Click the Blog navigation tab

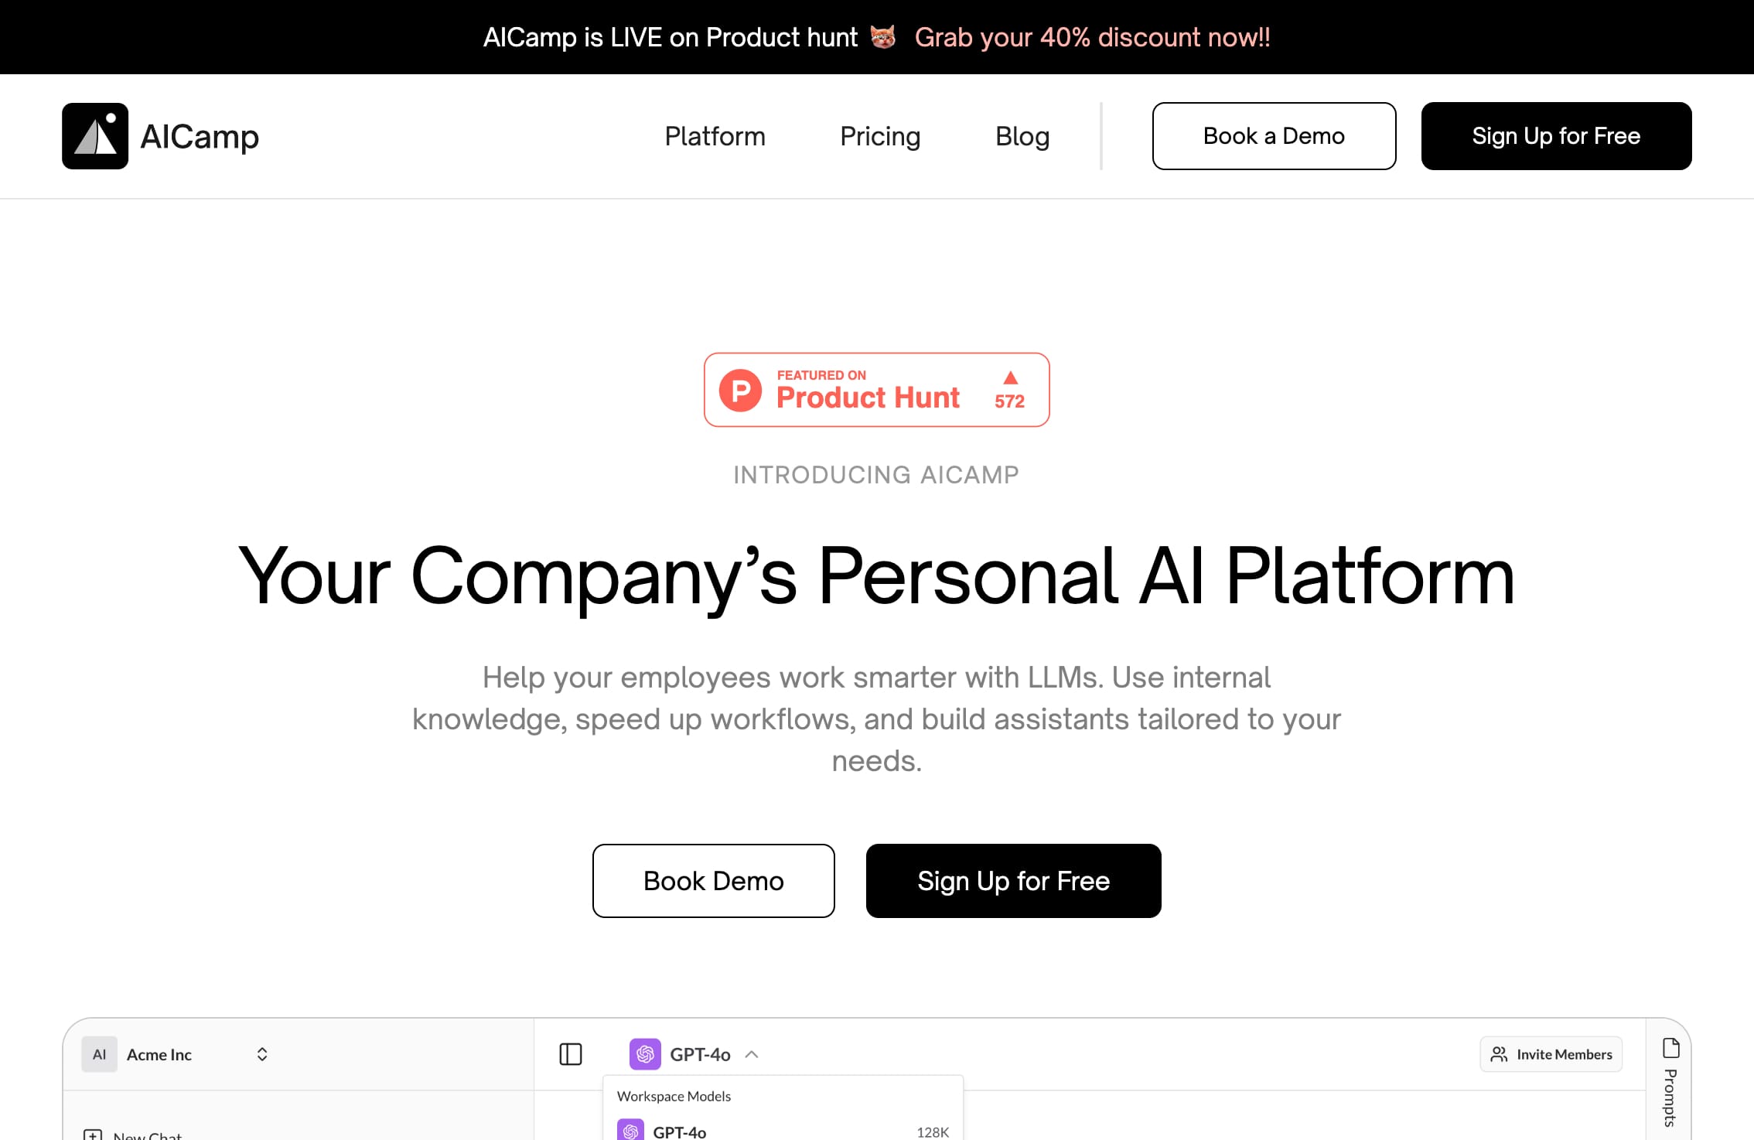(1022, 135)
